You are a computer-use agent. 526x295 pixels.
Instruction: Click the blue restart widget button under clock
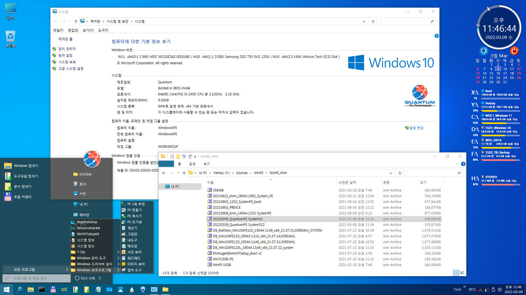pos(484,51)
